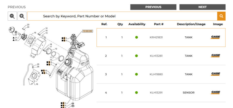Select the TANK row with Ref. 1
This screenshot has height=108, width=233.
click(x=161, y=38)
